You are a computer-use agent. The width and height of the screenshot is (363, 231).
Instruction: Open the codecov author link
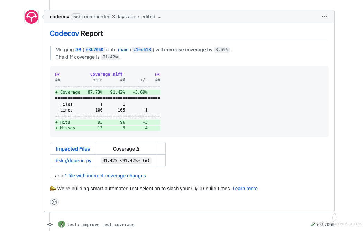(59, 17)
